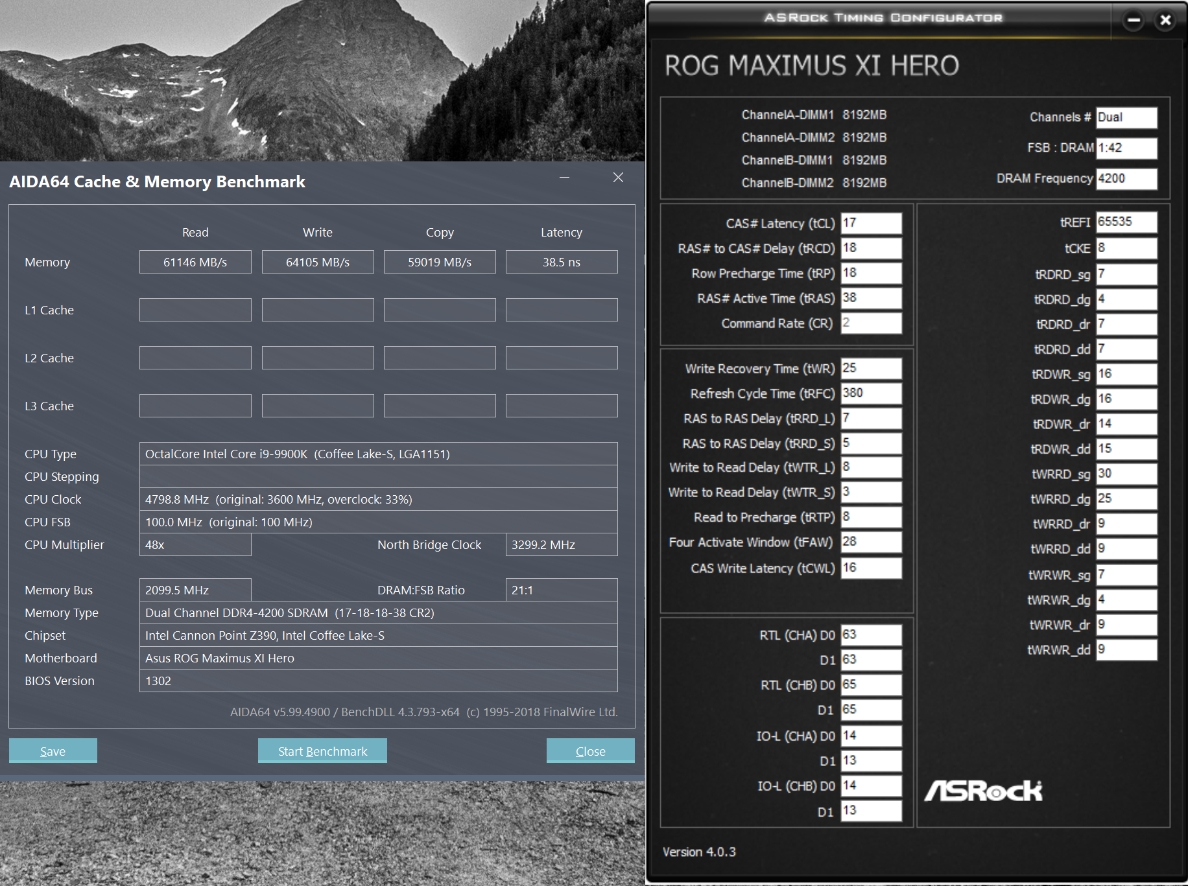Click the CAS# Latency (tCL) field
The image size is (1188, 886).
point(871,223)
